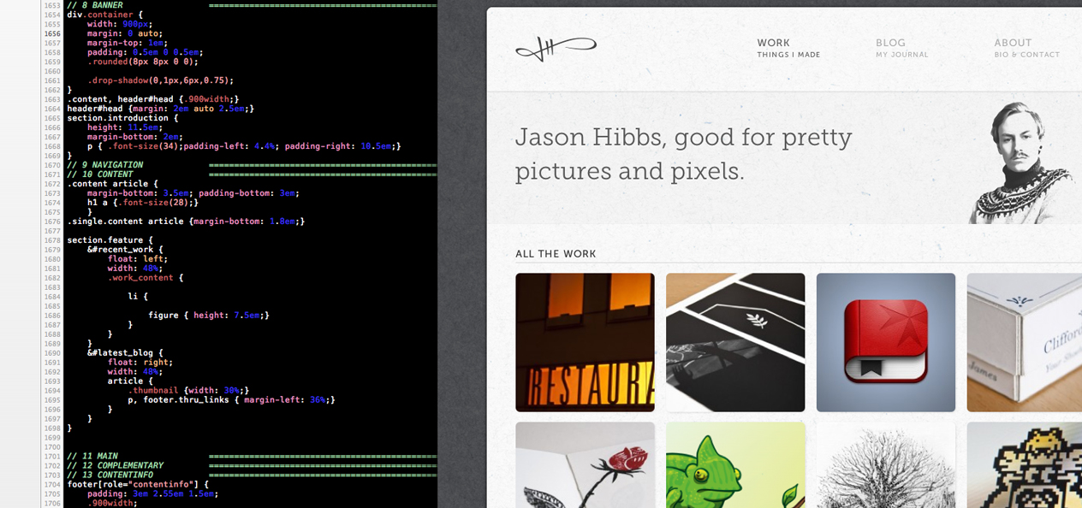
Task: Open the tree ink drawing thumbnail
Action: click(886, 465)
